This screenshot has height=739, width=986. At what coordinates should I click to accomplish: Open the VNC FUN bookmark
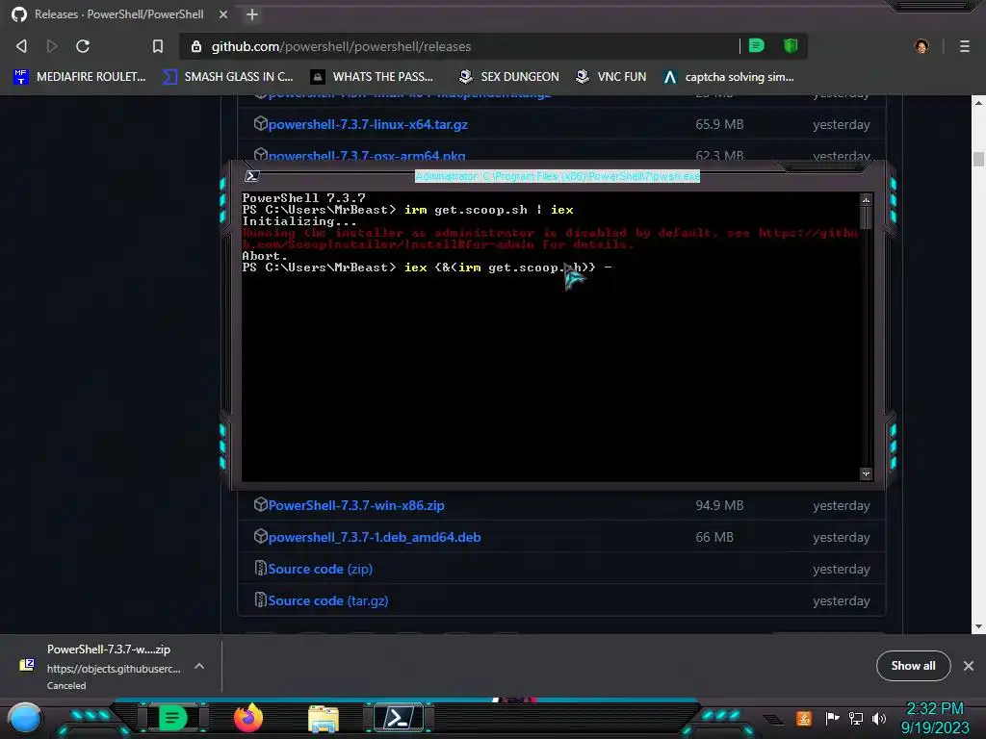611,77
